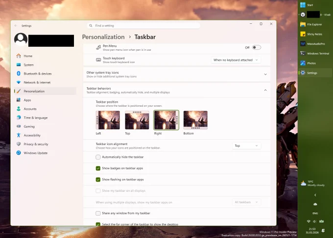Collapse the Taskbar behaviors section
The image size is (333, 238).
coord(177,90)
